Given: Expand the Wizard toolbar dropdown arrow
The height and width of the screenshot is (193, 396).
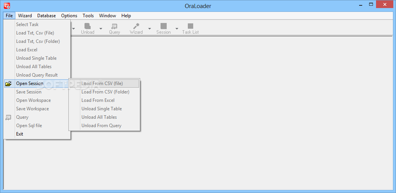Looking at the screenshot, I should pyautogui.click(x=149, y=29).
